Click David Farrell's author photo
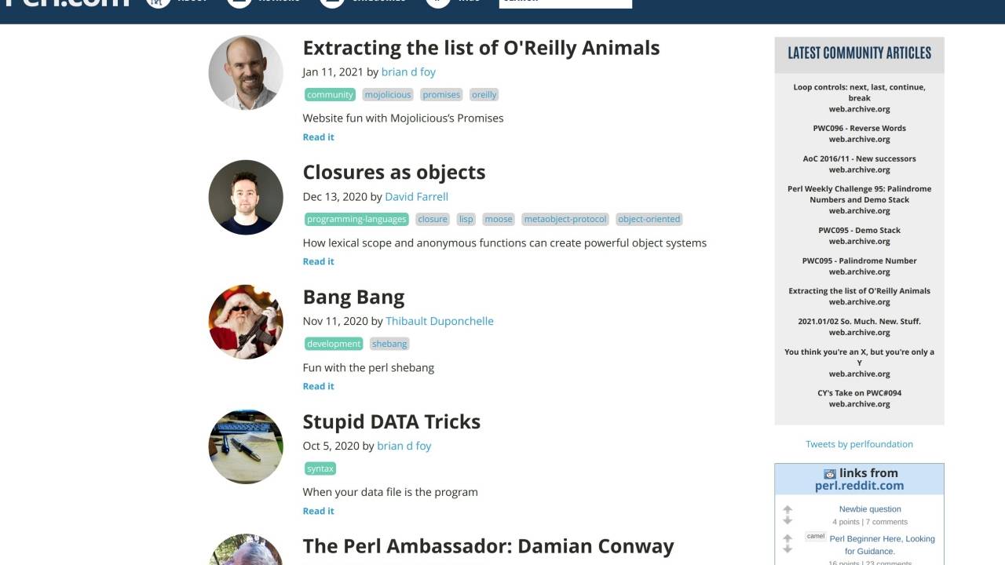Viewport: 1005px width, 565px height. point(246,197)
